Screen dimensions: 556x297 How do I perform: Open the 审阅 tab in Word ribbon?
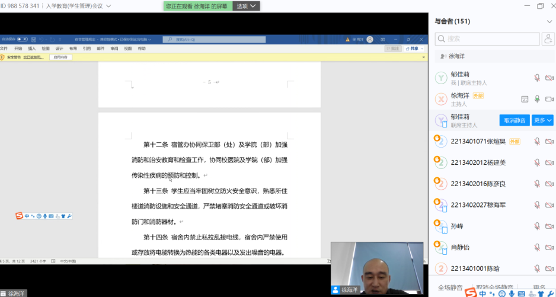(x=114, y=49)
